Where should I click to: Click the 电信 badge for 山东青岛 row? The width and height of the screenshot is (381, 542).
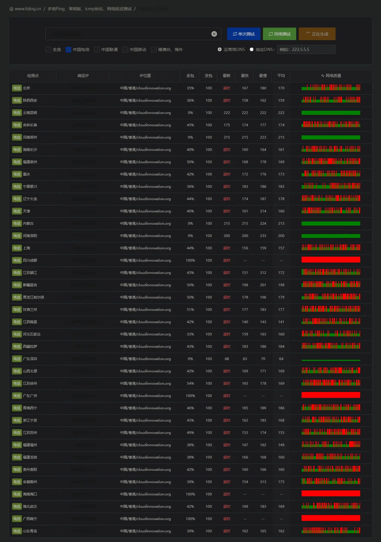coord(17,531)
